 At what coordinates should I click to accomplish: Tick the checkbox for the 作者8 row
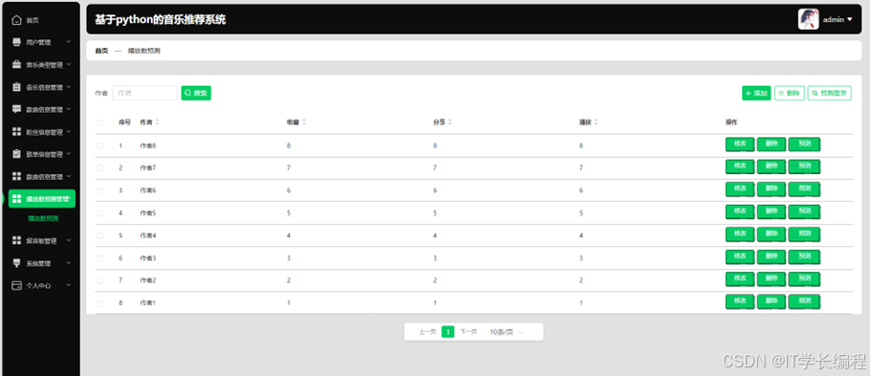[99, 145]
